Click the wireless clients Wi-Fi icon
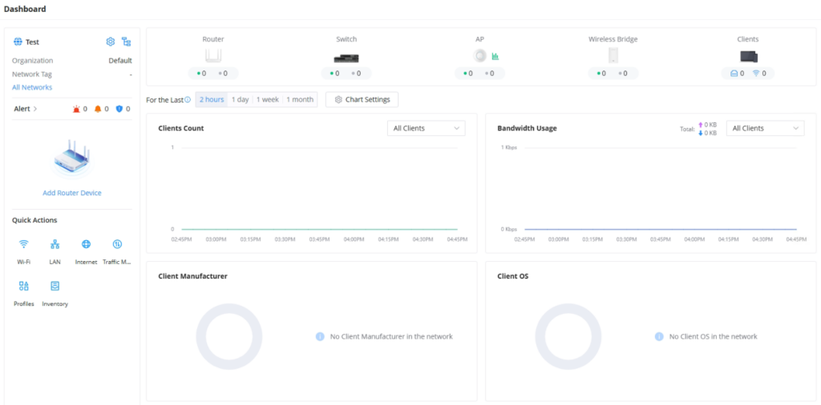 click(x=756, y=73)
